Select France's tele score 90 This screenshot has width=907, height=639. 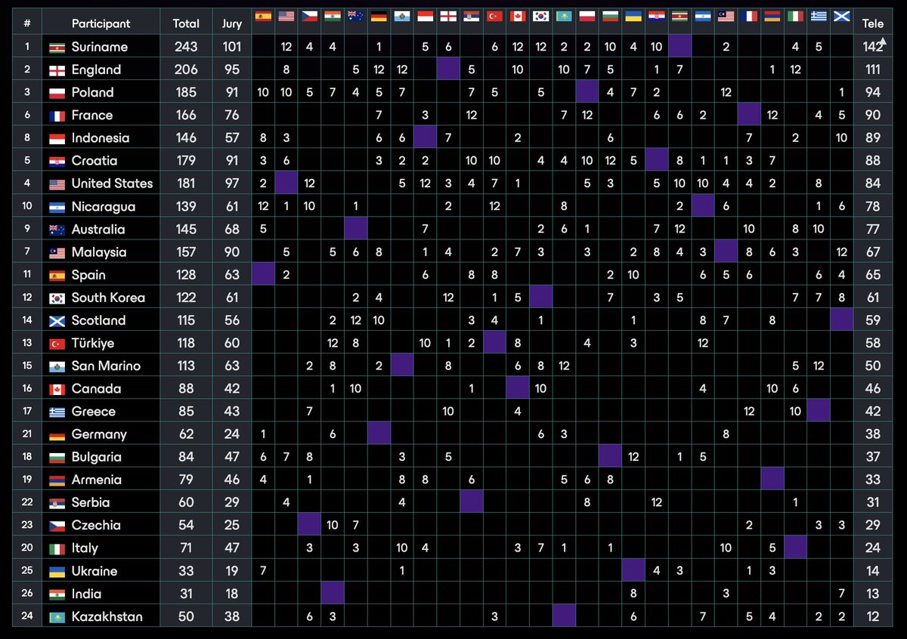click(x=873, y=115)
